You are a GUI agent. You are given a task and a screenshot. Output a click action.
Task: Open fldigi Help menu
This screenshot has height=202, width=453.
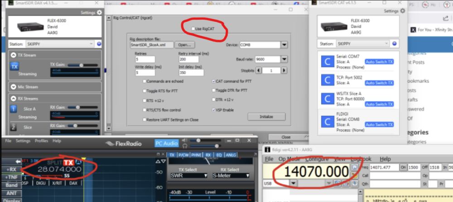tap(385, 159)
